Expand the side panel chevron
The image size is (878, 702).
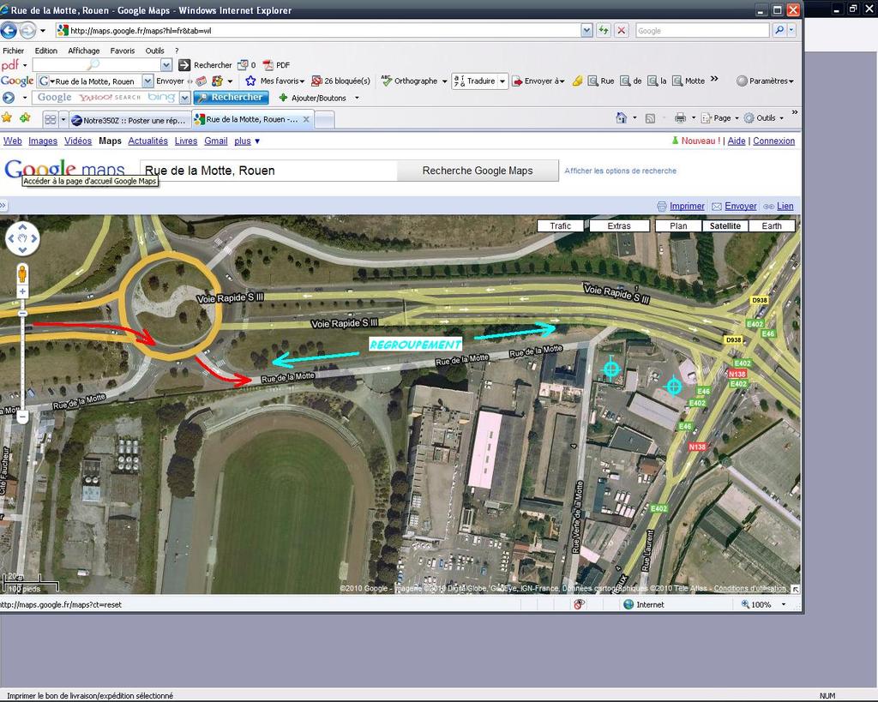click(3, 206)
